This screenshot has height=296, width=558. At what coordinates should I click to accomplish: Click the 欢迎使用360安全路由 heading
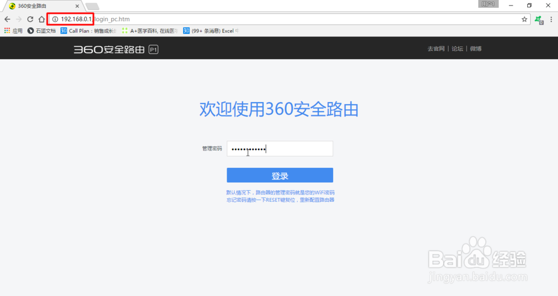279,109
